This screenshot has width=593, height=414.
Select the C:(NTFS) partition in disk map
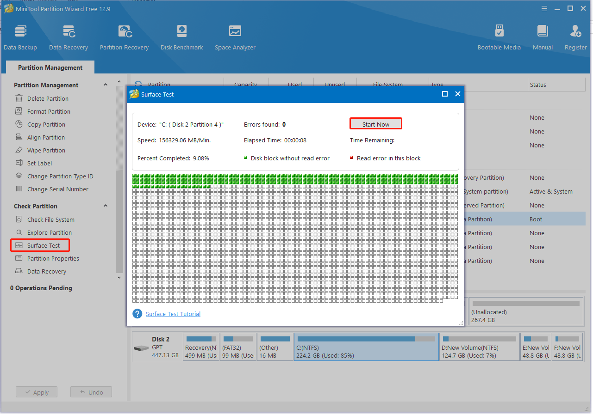tap(366, 347)
